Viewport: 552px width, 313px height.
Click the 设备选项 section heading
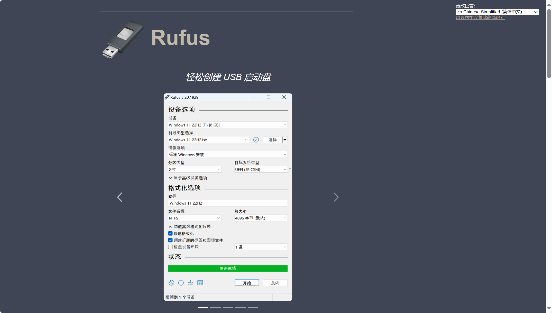182,109
